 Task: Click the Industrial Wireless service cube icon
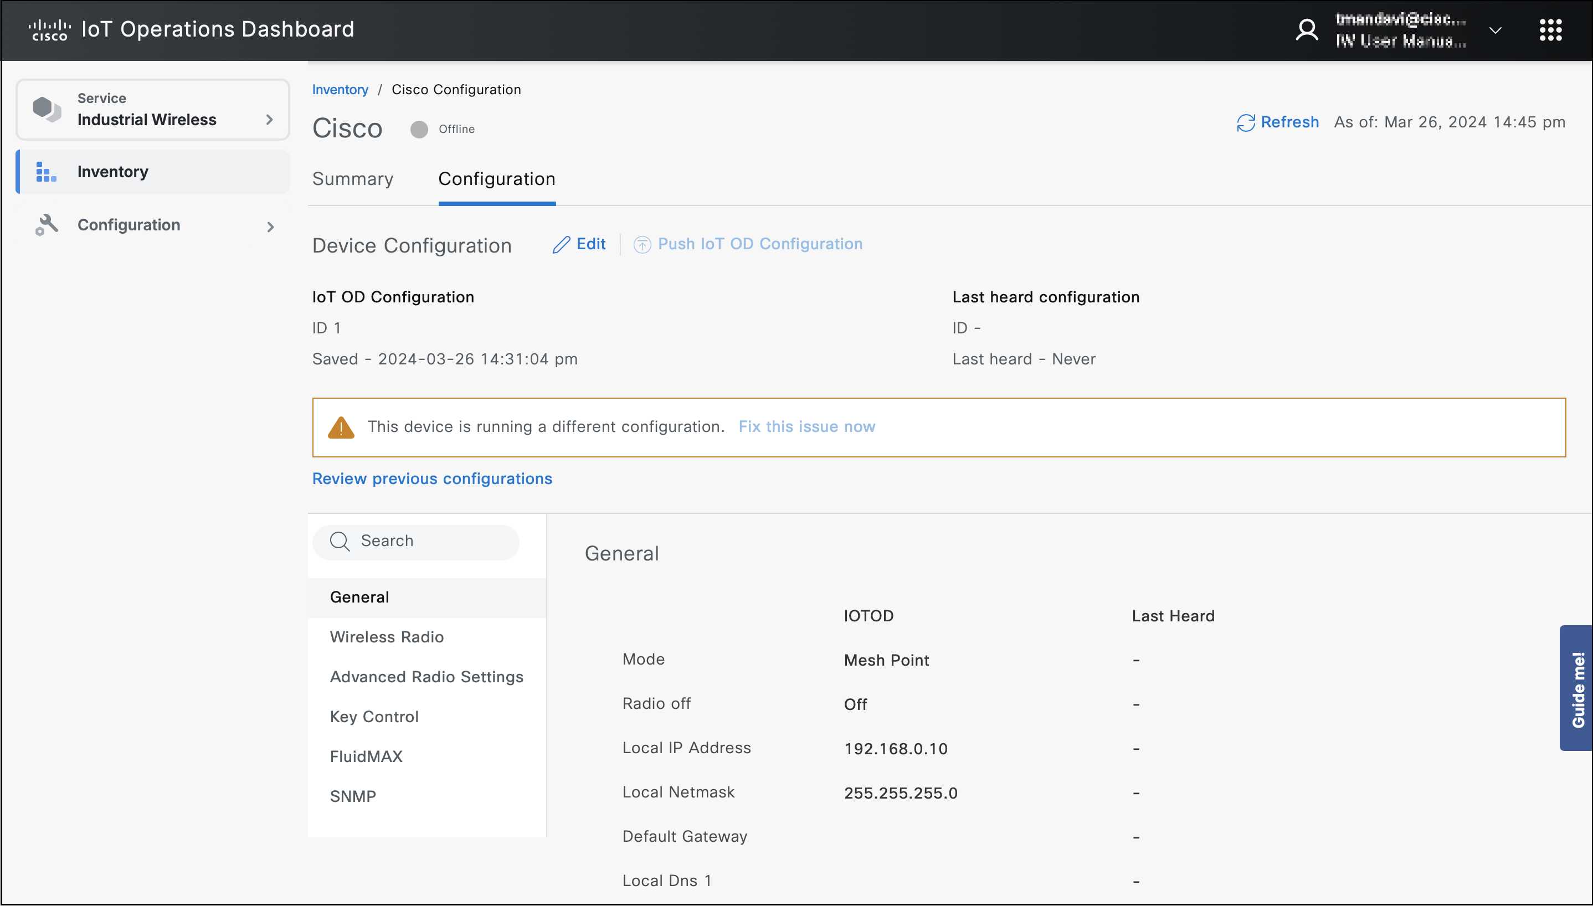[x=47, y=109]
